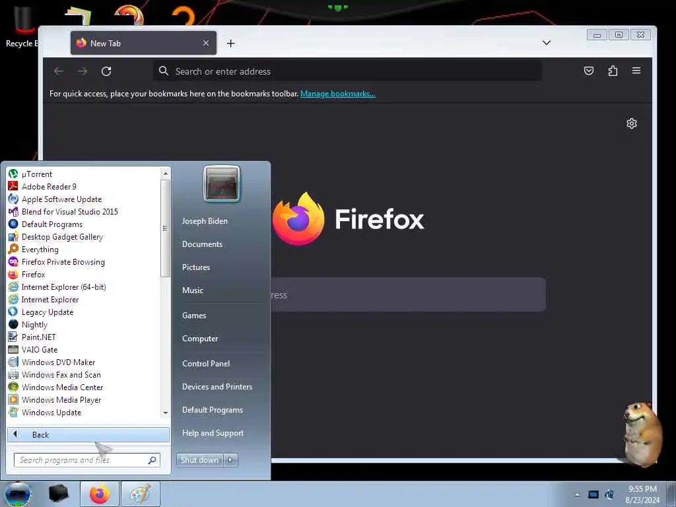Viewport: 676px width, 507px height.
Task: Open Windows Media Center
Action: pos(62,387)
